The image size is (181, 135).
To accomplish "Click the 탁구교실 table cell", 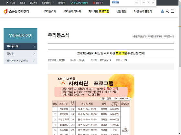I will coord(64,114).
